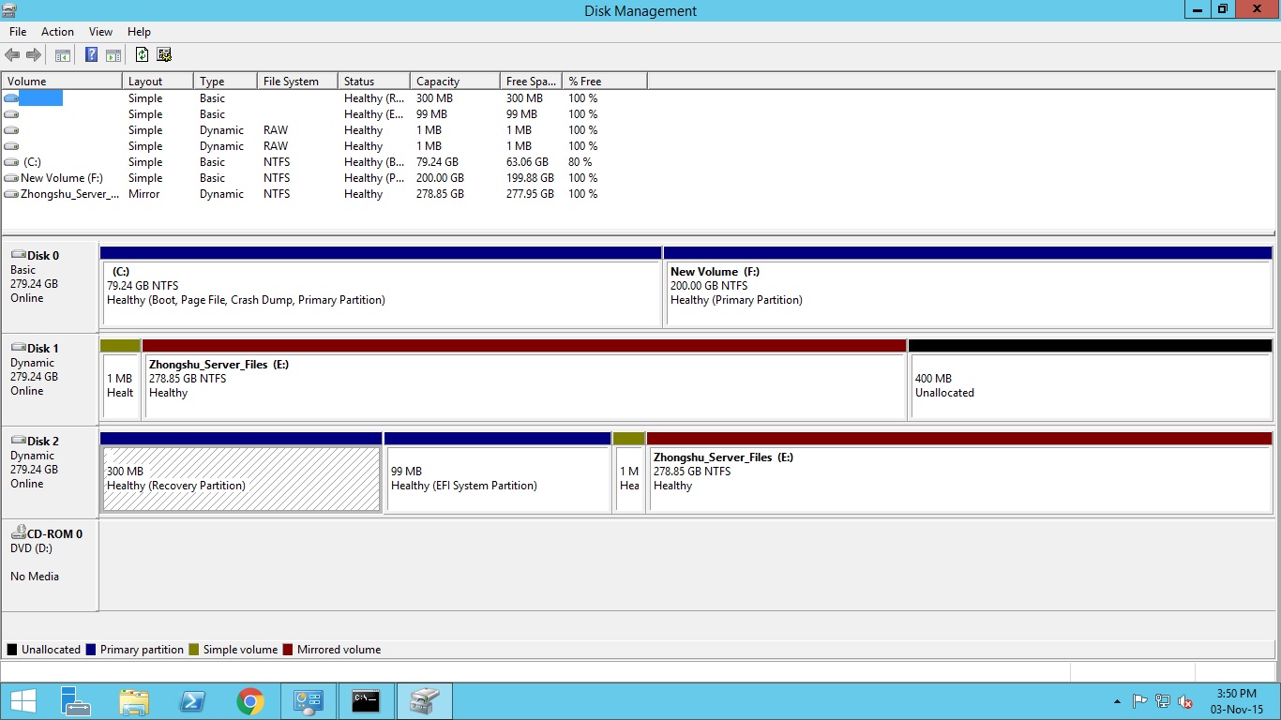Image resolution: width=1281 pixels, height=720 pixels.
Task: Launch PowerShell from the taskbar
Action: [192, 701]
